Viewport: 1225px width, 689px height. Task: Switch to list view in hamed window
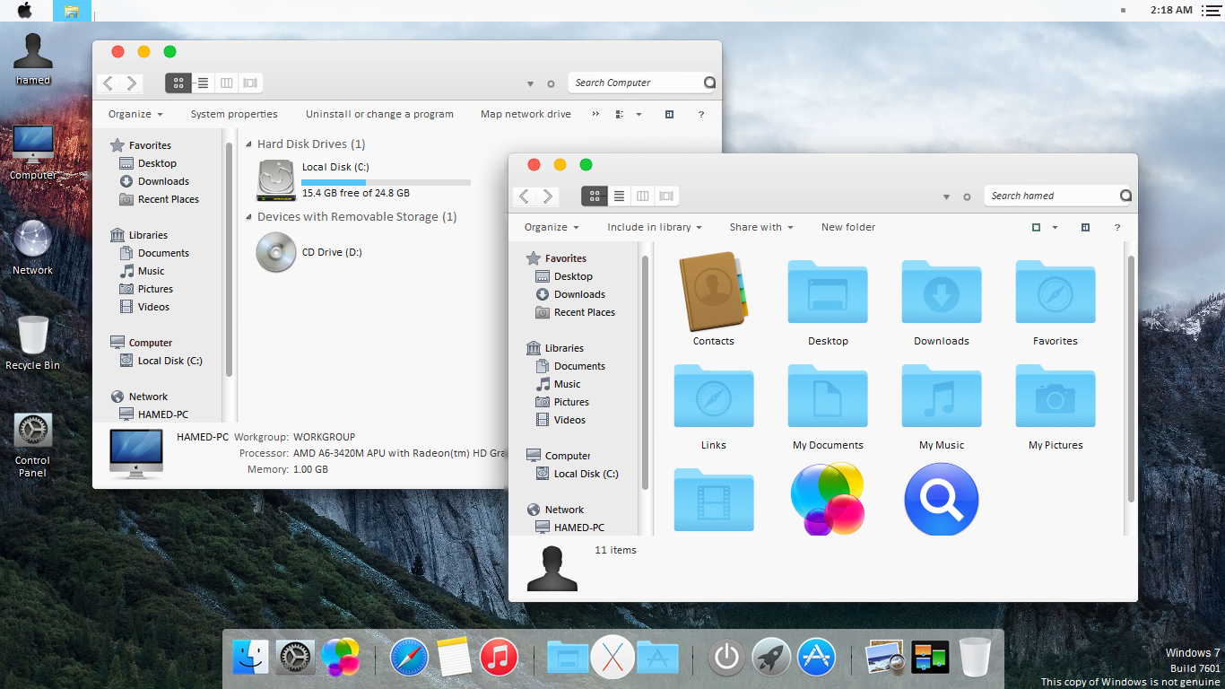619,196
